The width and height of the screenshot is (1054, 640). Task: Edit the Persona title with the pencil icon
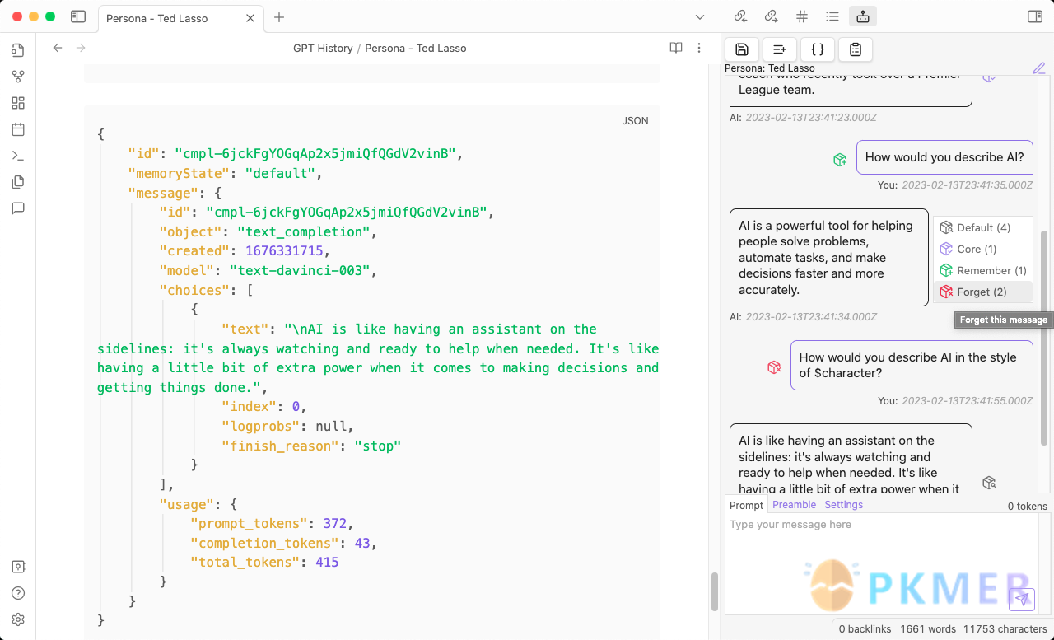pos(1039,68)
